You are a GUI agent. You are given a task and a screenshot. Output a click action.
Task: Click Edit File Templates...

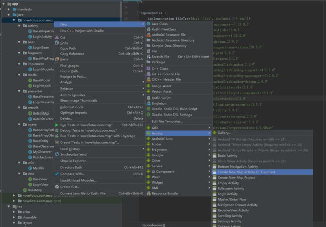point(179,121)
